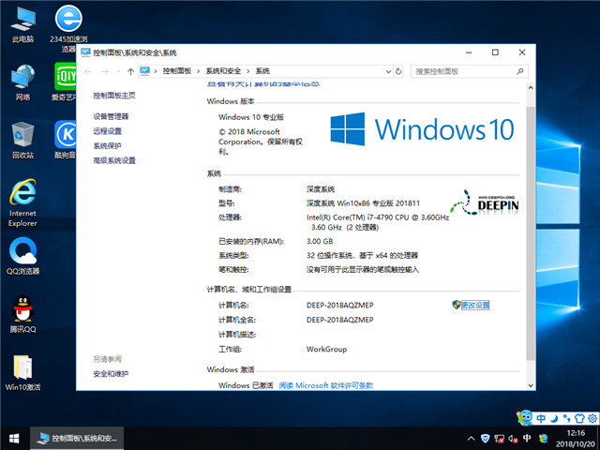Click 更改设置 link with shield
The width and height of the screenshot is (600, 450).
pos(475,305)
